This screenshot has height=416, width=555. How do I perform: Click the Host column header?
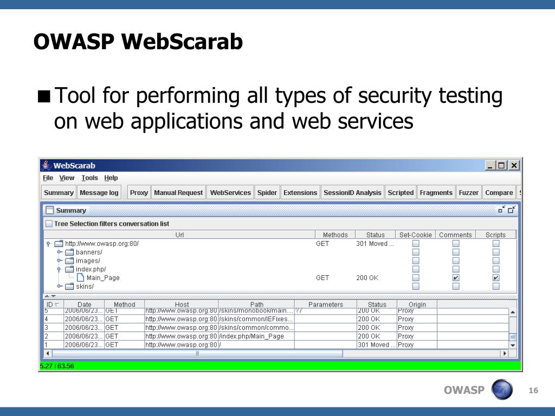(182, 304)
